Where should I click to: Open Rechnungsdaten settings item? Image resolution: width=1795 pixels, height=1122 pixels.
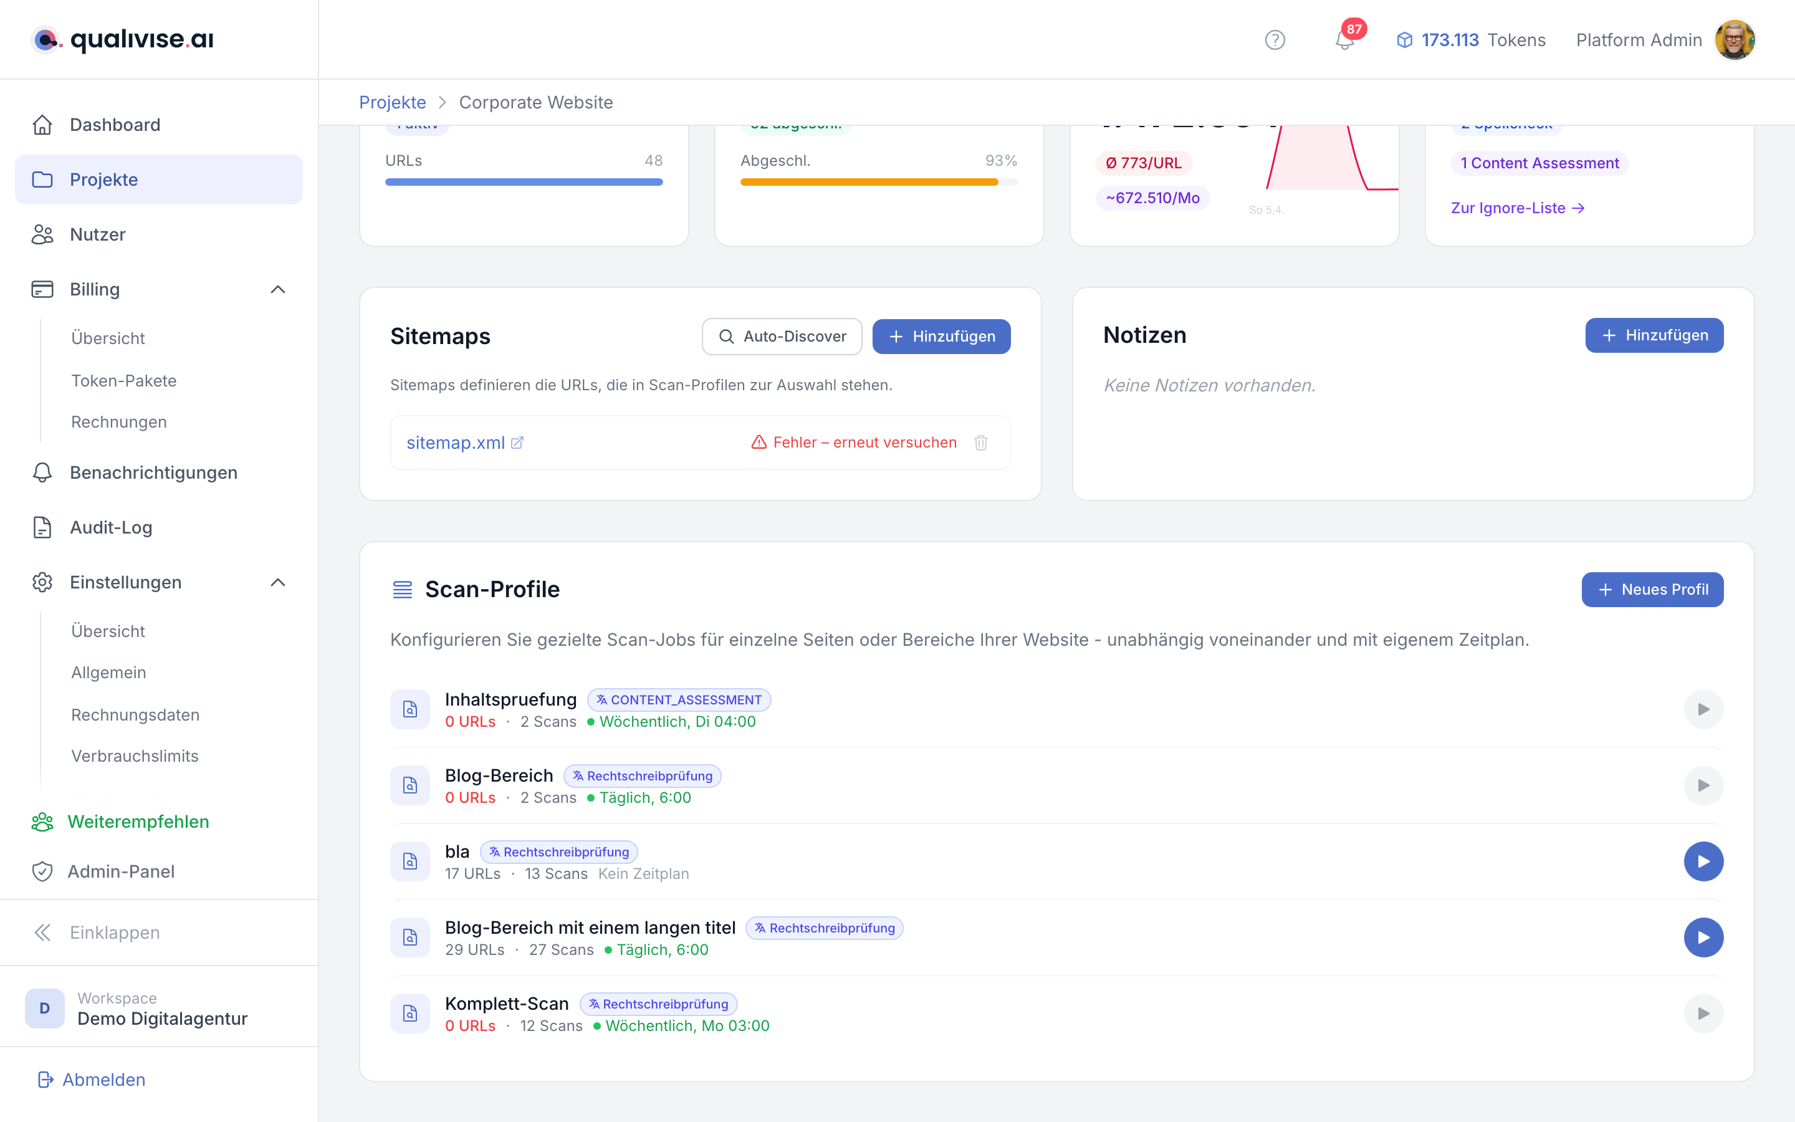pyautogui.click(x=136, y=714)
